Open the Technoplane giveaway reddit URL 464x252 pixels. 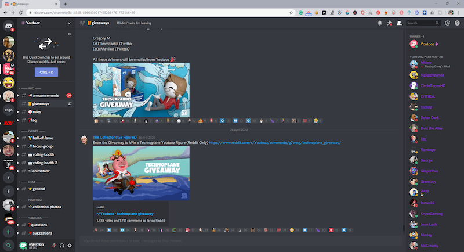tap(275, 143)
